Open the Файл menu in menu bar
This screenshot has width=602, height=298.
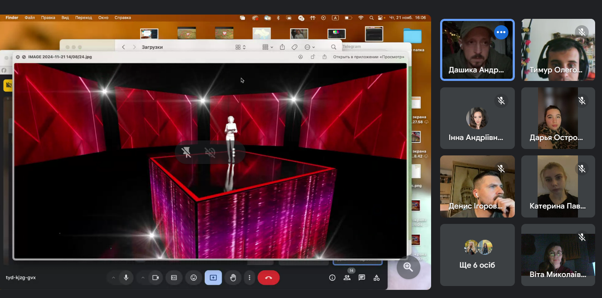coord(30,18)
